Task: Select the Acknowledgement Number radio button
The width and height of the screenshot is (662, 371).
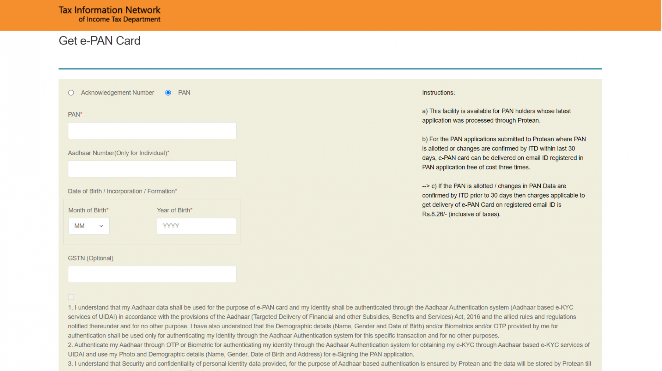Action: [x=71, y=93]
